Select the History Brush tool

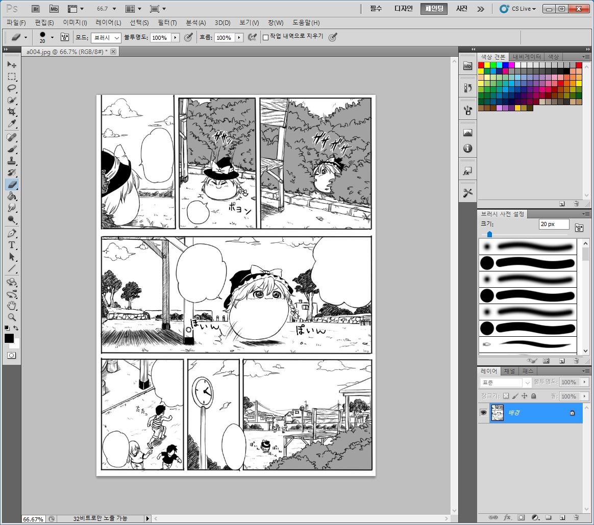coord(12,172)
